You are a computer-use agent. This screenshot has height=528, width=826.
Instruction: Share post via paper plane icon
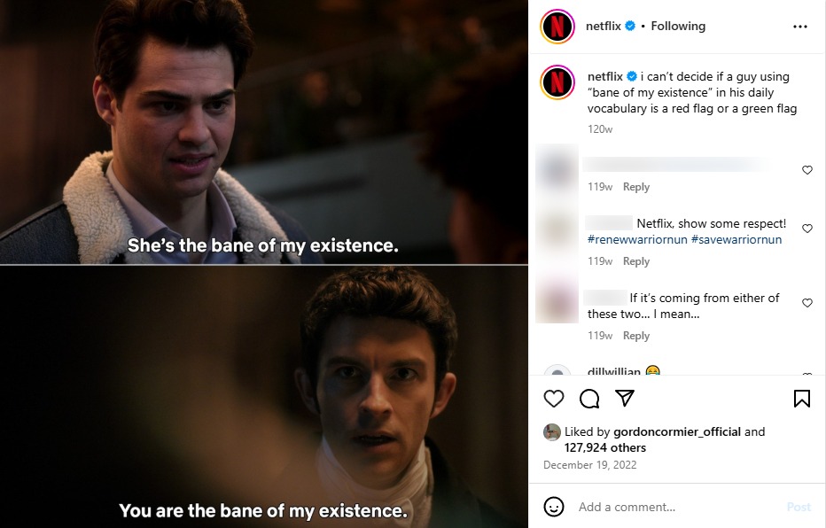pyautogui.click(x=625, y=398)
